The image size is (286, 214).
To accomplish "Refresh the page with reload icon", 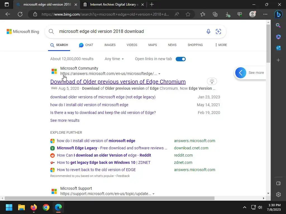I will [20, 14].
